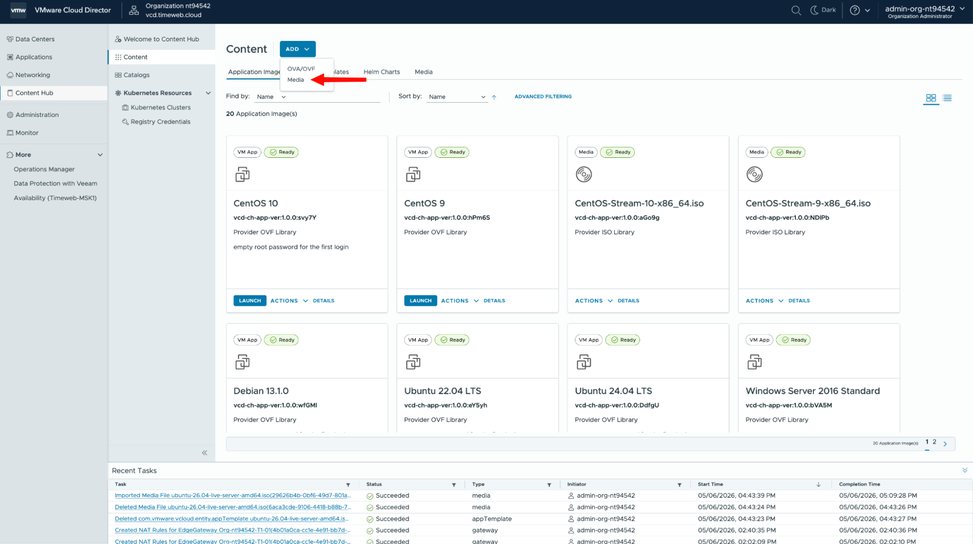Click the CentOS-Stream-10 media disc icon
The height and width of the screenshot is (544, 973).
[x=584, y=174]
